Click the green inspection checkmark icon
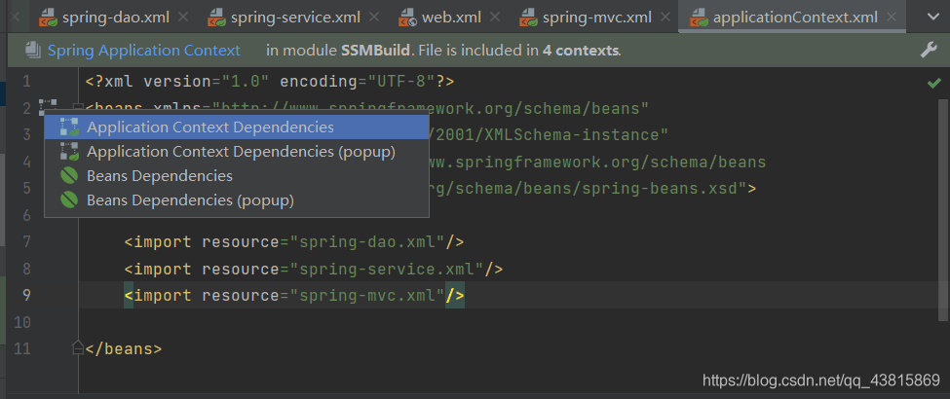This screenshot has width=950, height=399. pos(933,83)
